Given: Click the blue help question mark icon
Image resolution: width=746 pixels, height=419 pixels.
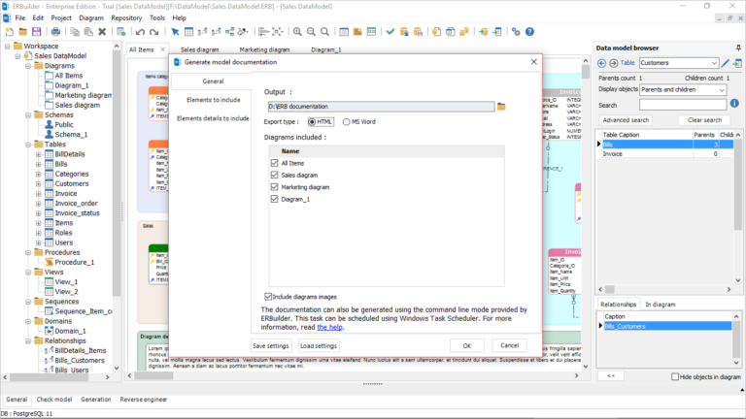Looking at the screenshot, I should pyautogui.click(x=529, y=32).
